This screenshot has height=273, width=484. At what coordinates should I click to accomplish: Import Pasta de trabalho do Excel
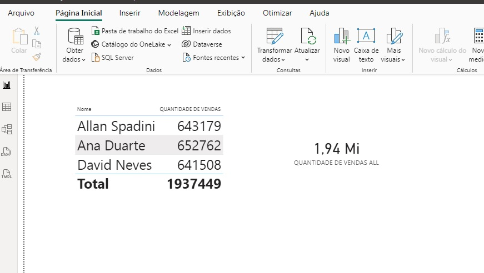[x=135, y=31]
